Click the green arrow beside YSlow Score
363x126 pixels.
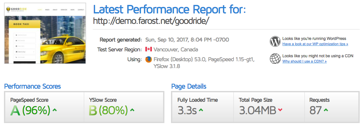pyautogui.click(x=132, y=110)
